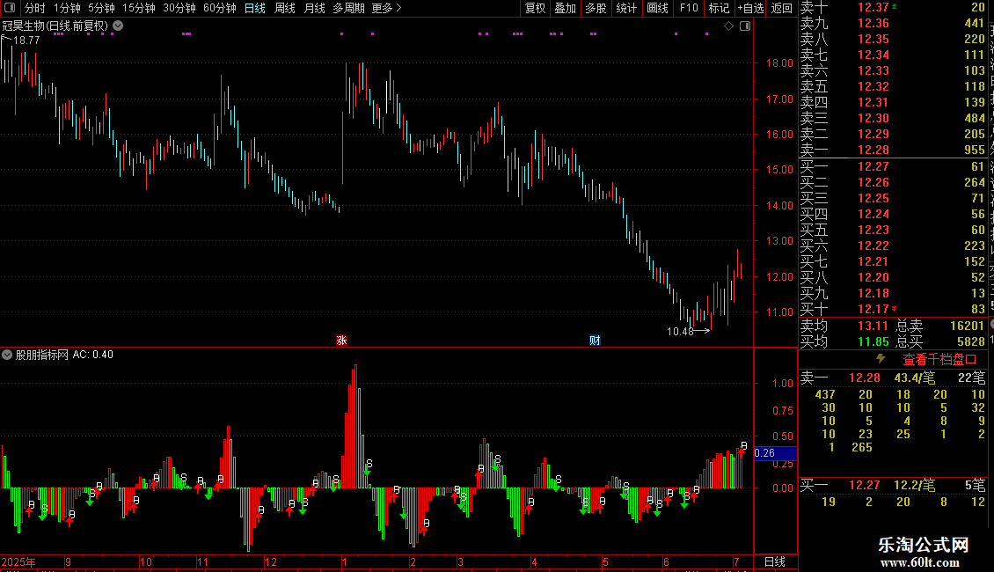Select the 60分钟 period tab
Image resolution: width=994 pixels, height=572 pixels.
click(220, 8)
